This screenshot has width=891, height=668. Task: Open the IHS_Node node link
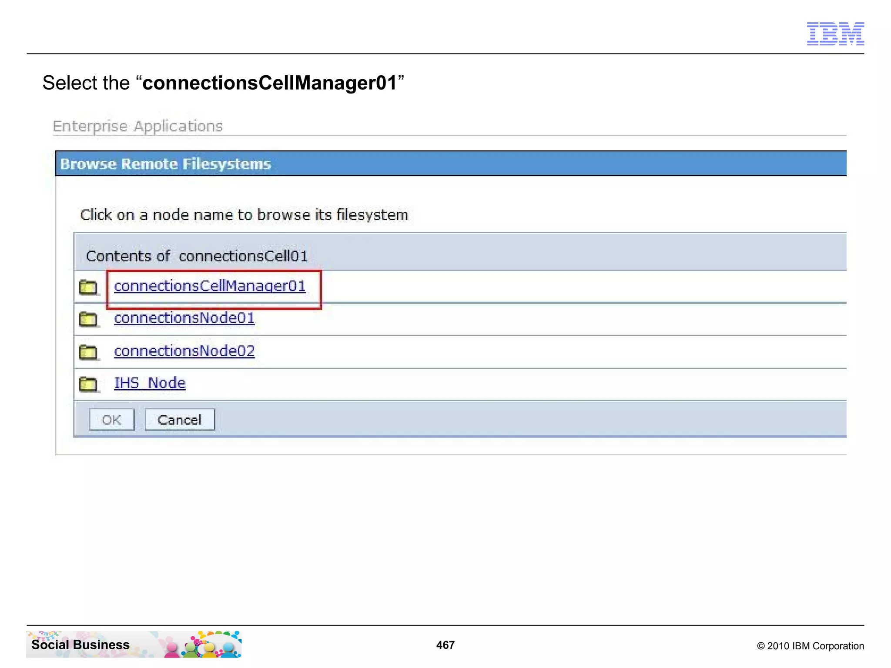pyautogui.click(x=150, y=383)
